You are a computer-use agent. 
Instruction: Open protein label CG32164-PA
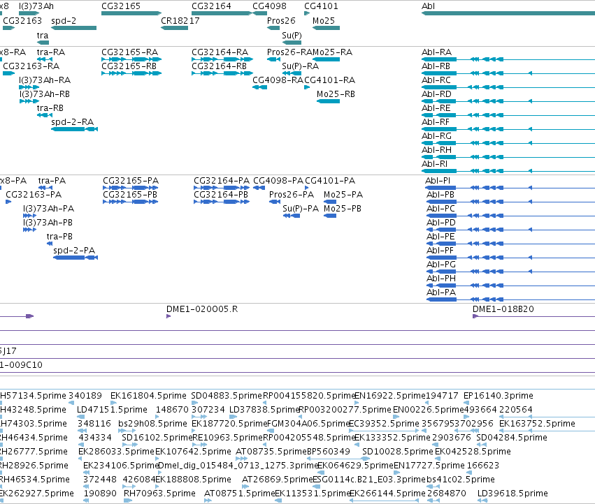pyautogui.click(x=222, y=180)
